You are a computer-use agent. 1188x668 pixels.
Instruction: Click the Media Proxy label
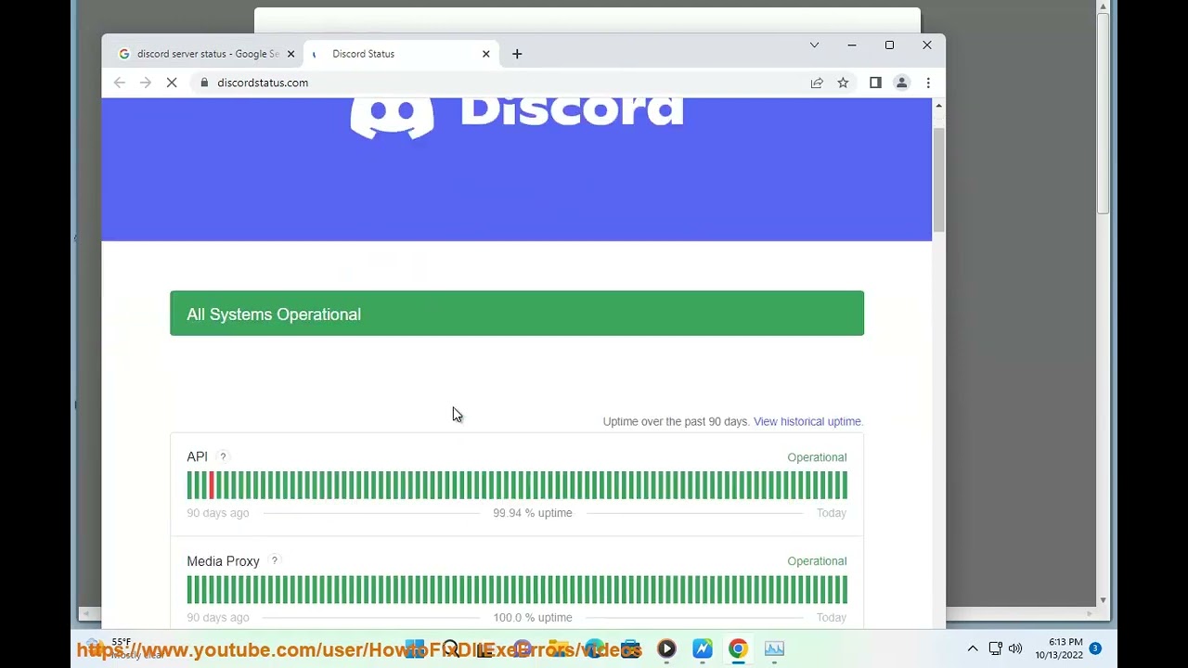[223, 561]
